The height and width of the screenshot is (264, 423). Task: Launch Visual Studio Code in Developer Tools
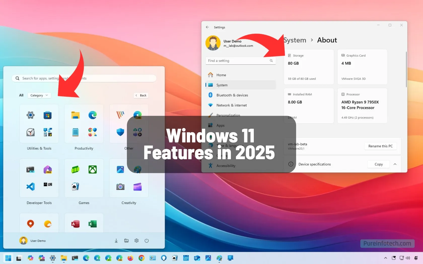(30, 187)
